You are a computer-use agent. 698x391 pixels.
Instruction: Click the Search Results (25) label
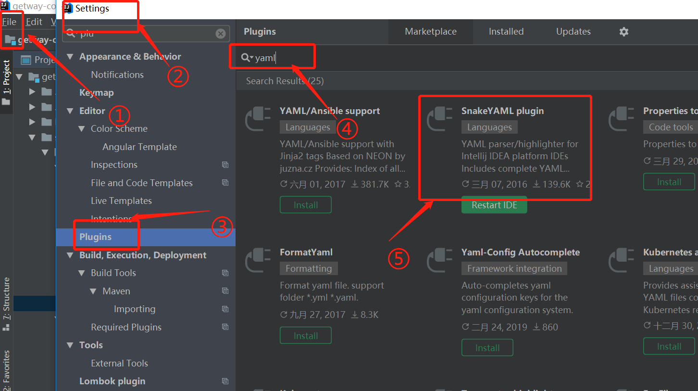point(285,81)
